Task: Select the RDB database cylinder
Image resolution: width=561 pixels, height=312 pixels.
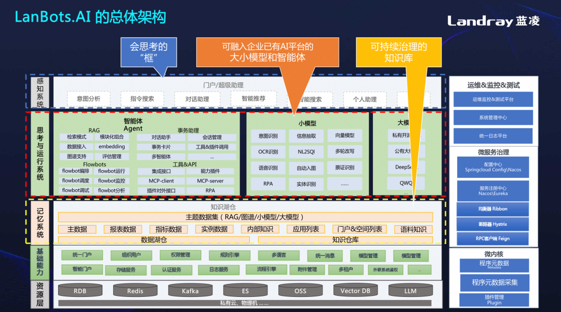Action: click(x=80, y=291)
